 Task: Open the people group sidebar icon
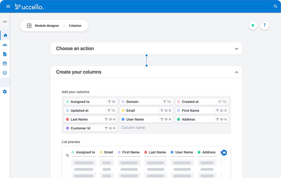coord(5,45)
